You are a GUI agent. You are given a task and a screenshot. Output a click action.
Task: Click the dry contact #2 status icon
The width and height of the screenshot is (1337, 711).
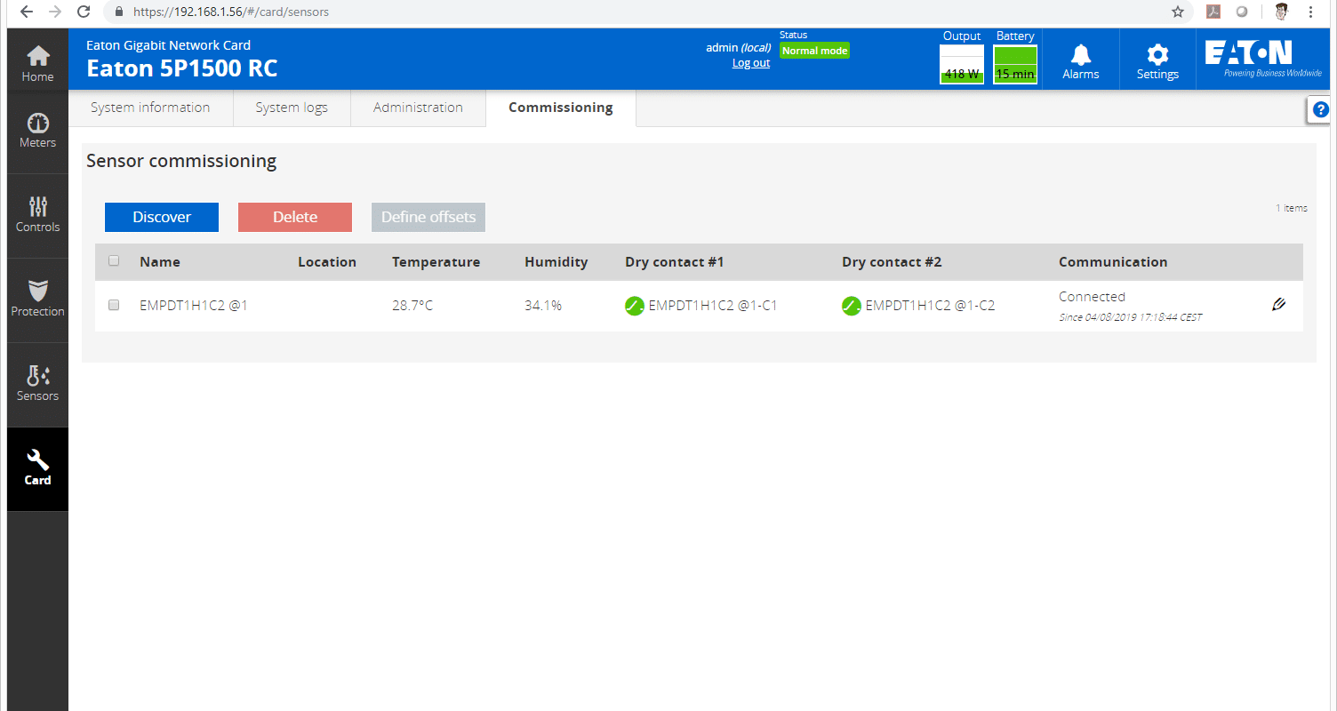852,306
